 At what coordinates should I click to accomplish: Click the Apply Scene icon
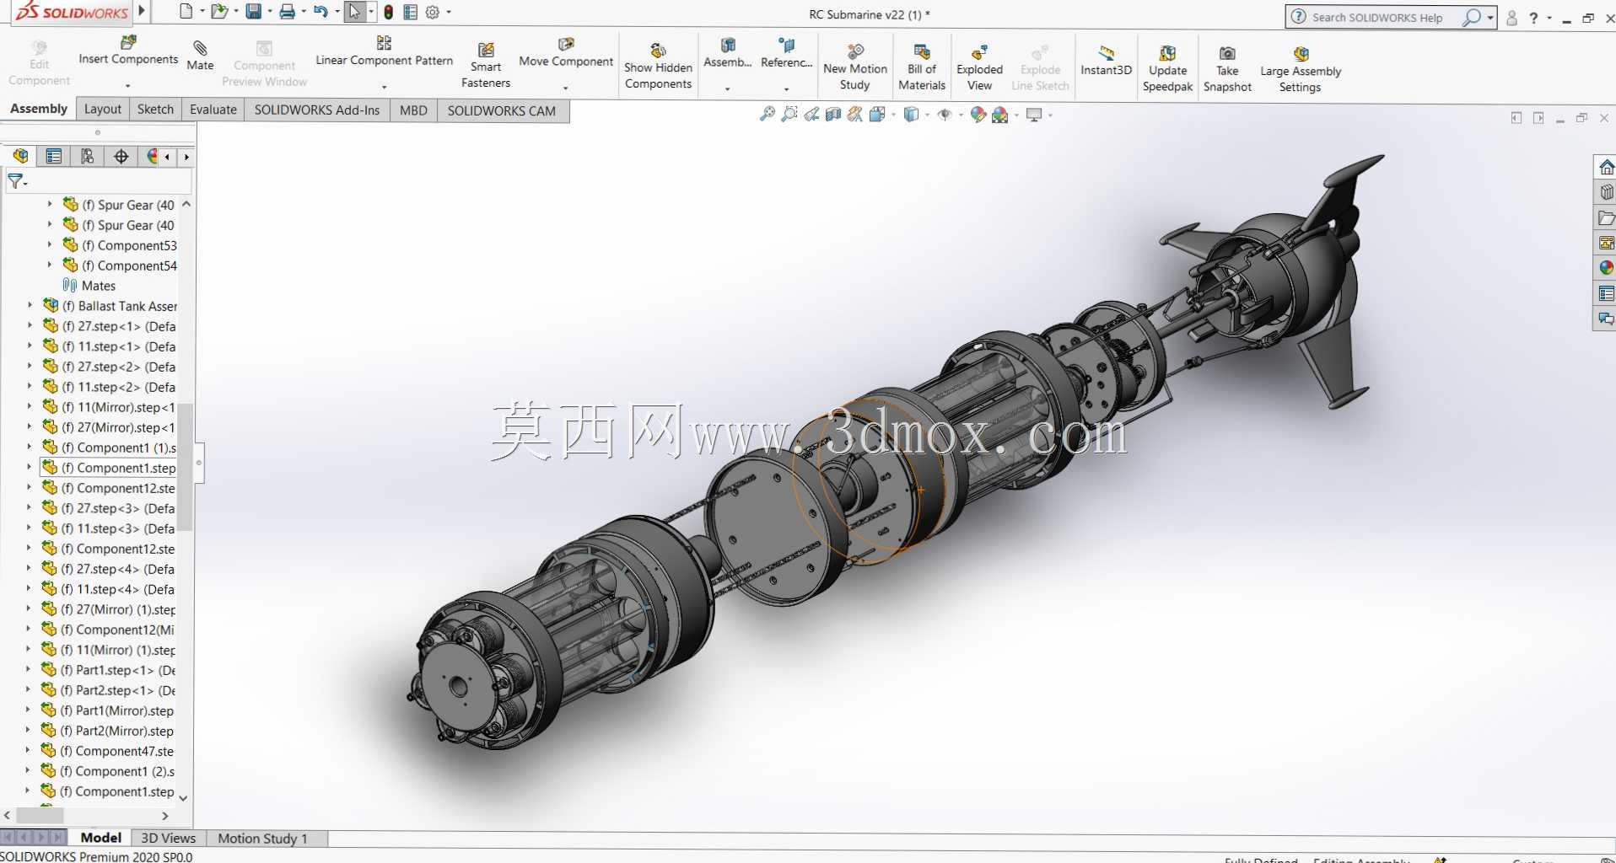point(1000,115)
